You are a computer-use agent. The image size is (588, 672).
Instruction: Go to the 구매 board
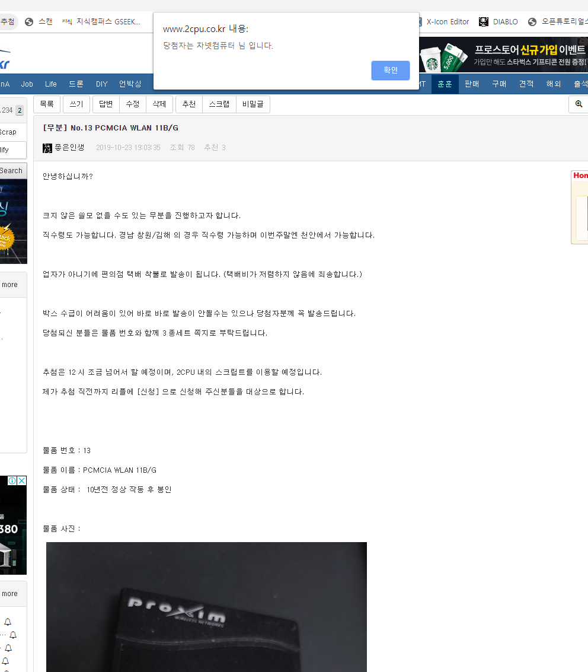point(499,84)
